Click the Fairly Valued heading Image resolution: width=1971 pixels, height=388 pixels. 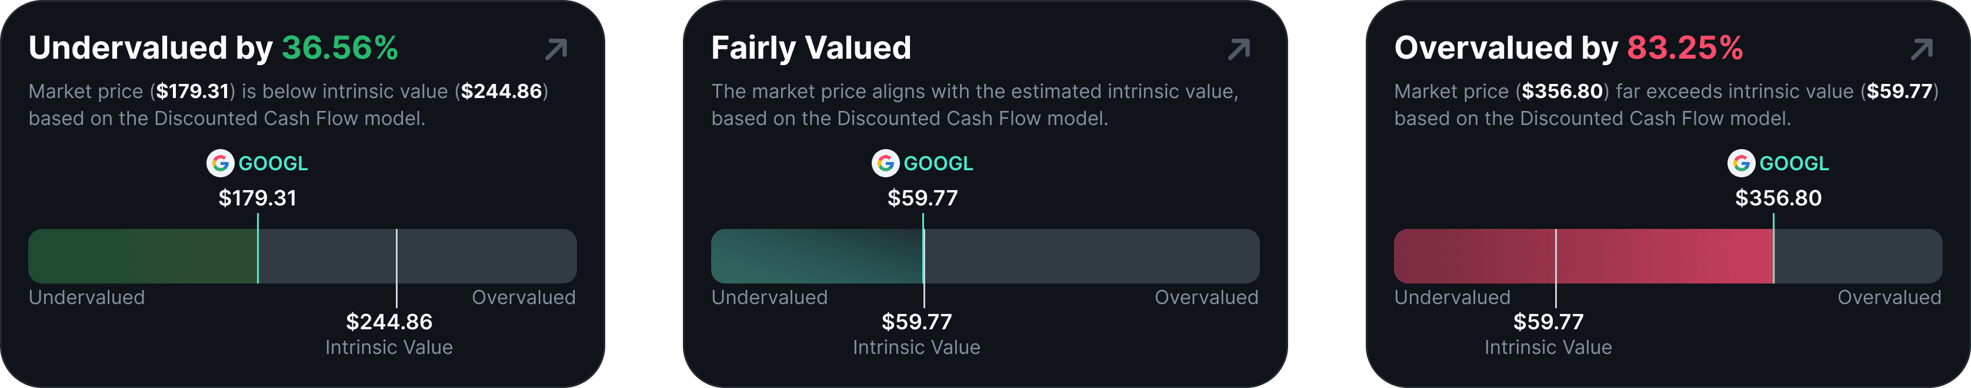point(811,48)
